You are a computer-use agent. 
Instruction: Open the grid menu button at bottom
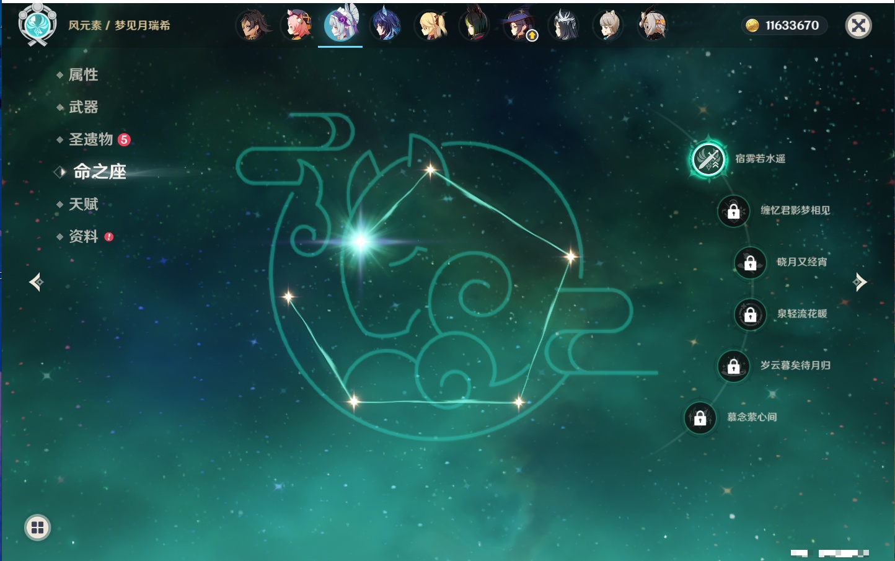[37, 528]
